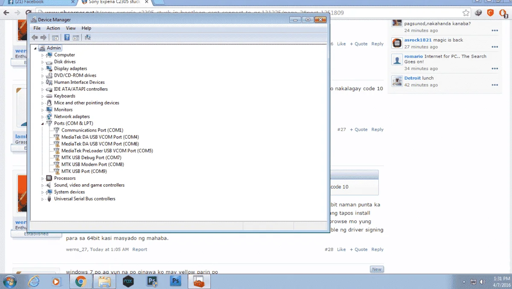Screen dimensions: 512x289
Task: Click the Human Interface Devices category icon
Action: point(49,82)
